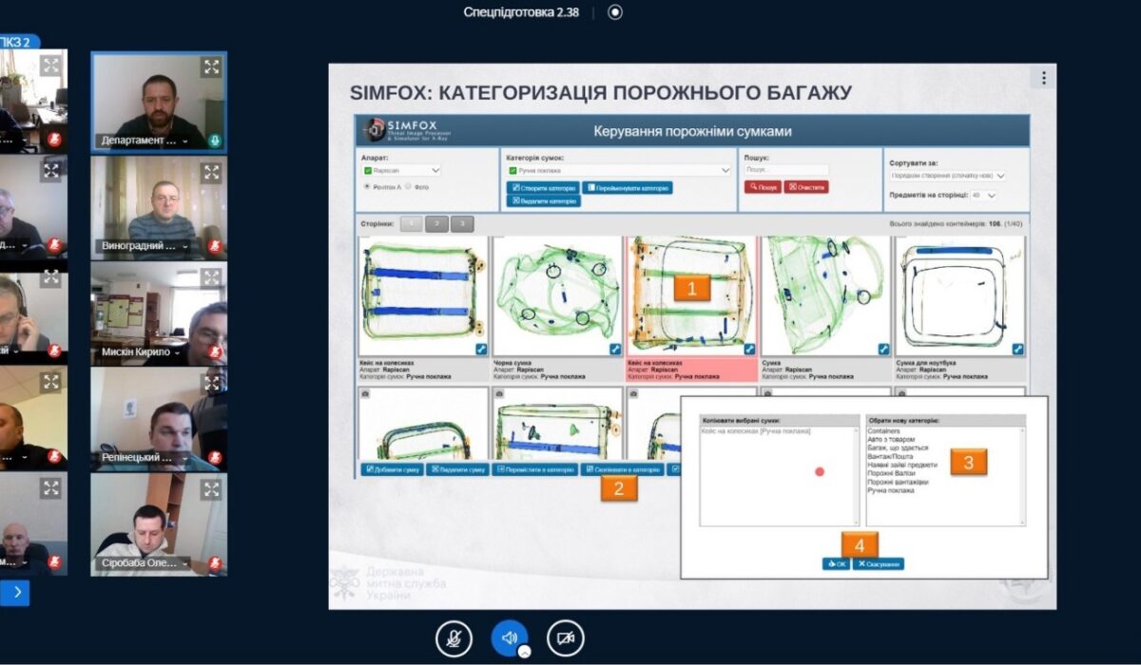Click Видалити сумку button
The image size is (1141, 665).
(x=457, y=469)
